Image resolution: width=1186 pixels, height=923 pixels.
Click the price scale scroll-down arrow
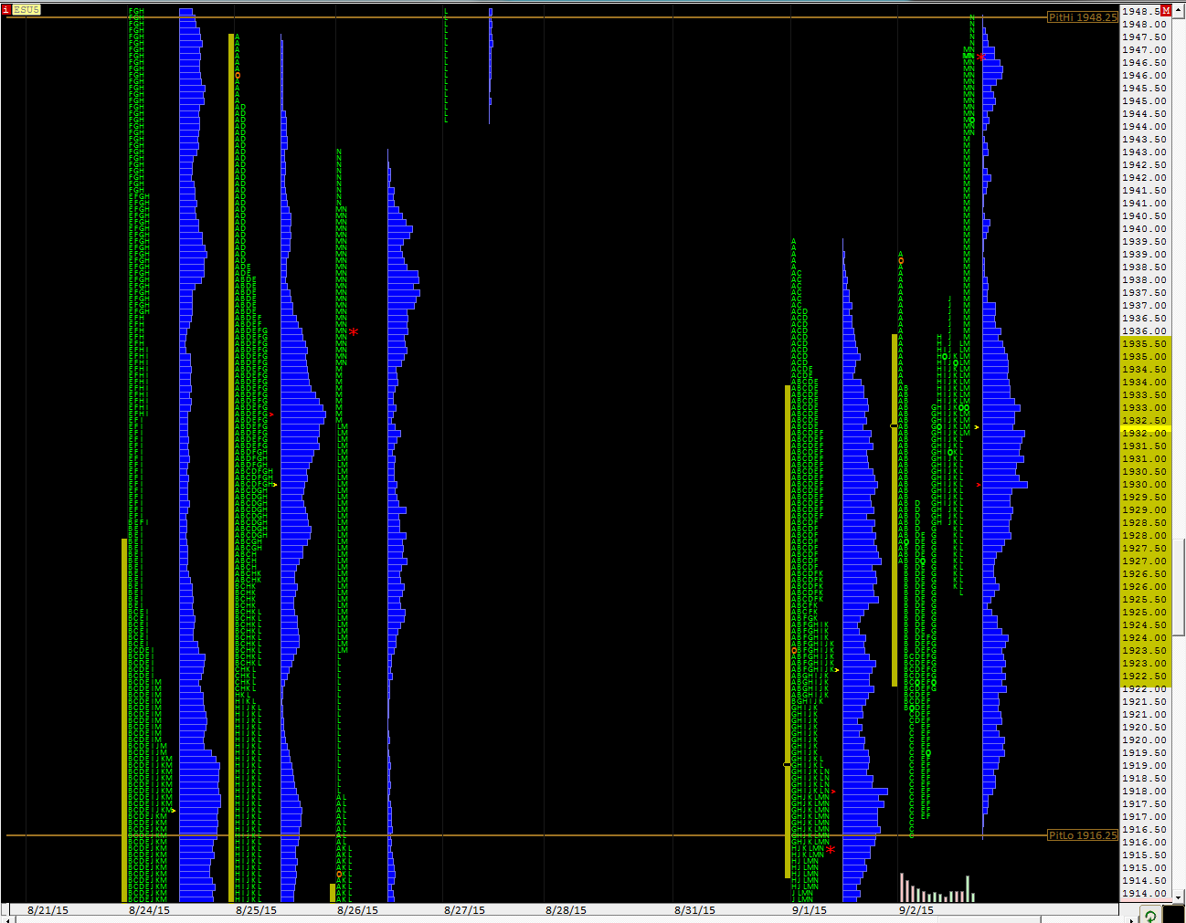tap(1180, 897)
